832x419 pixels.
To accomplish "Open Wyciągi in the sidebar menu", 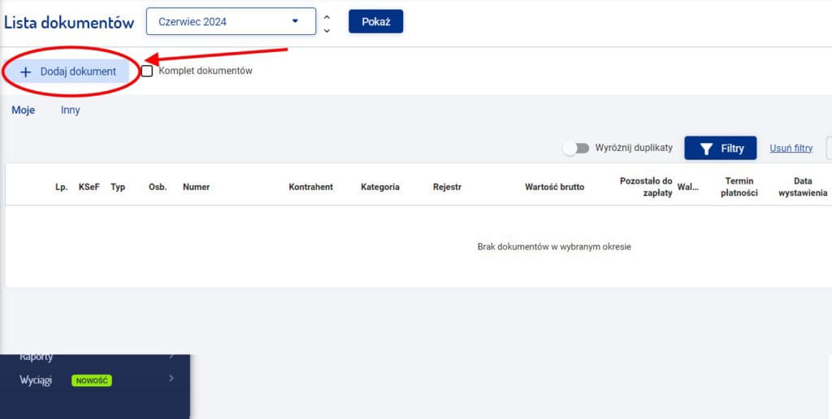I will (x=36, y=380).
